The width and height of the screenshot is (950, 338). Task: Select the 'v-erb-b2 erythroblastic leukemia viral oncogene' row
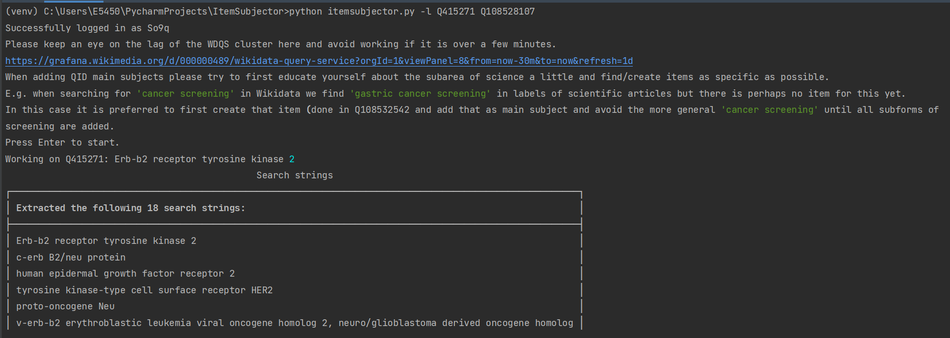point(294,323)
